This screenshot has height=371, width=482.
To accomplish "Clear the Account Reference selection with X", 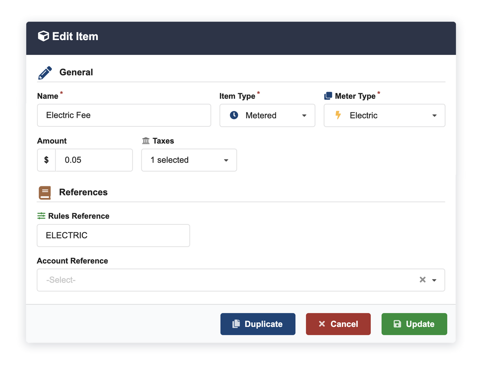I will [x=422, y=280].
